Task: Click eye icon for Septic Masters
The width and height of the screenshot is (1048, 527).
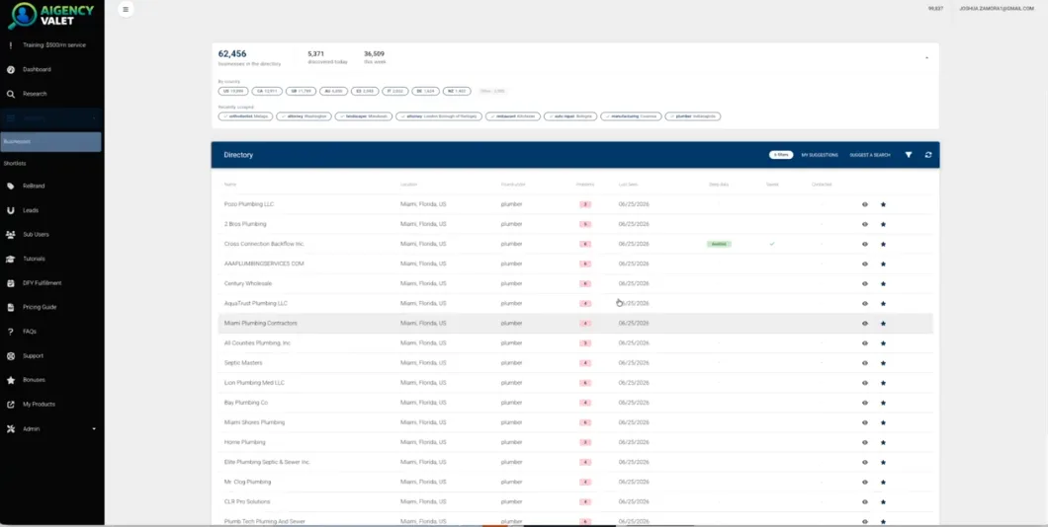Action: tap(865, 363)
